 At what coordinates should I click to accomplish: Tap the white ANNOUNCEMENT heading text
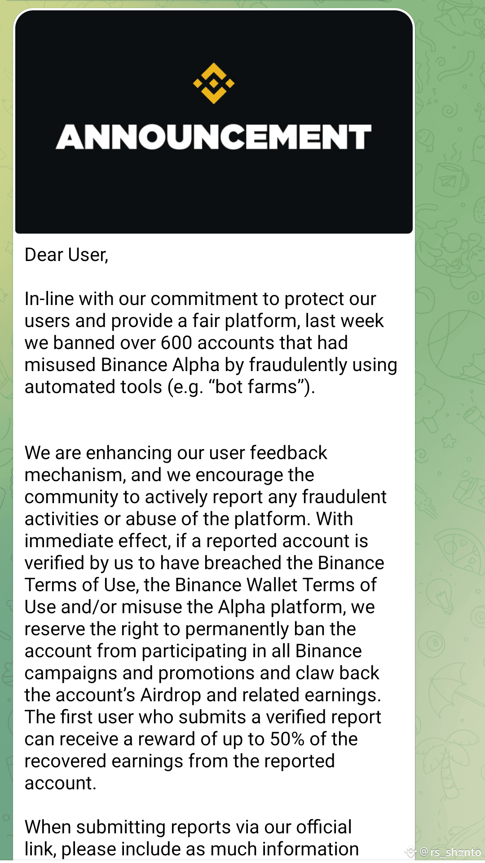click(x=214, y=137)
